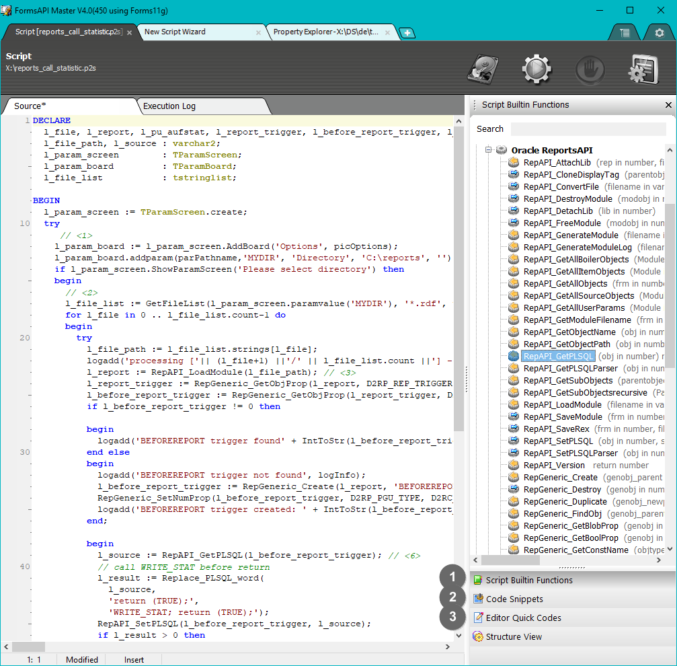Collapse the Oracle ReportsAPI tree node
Screen dimensions: 677x666
tap(488, 150)
